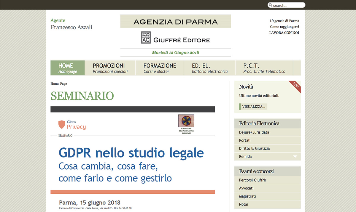Open LAVORA CON NOI link
The height and width of the screenshot is (212, 356).
tap(284, 33)
